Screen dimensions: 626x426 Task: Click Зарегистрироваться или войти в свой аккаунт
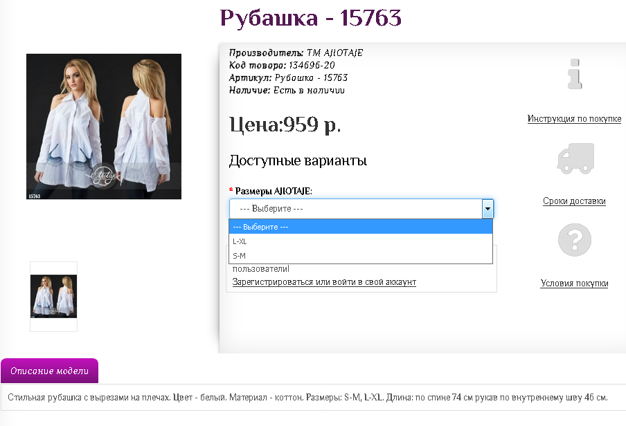(x=324, y=282)
